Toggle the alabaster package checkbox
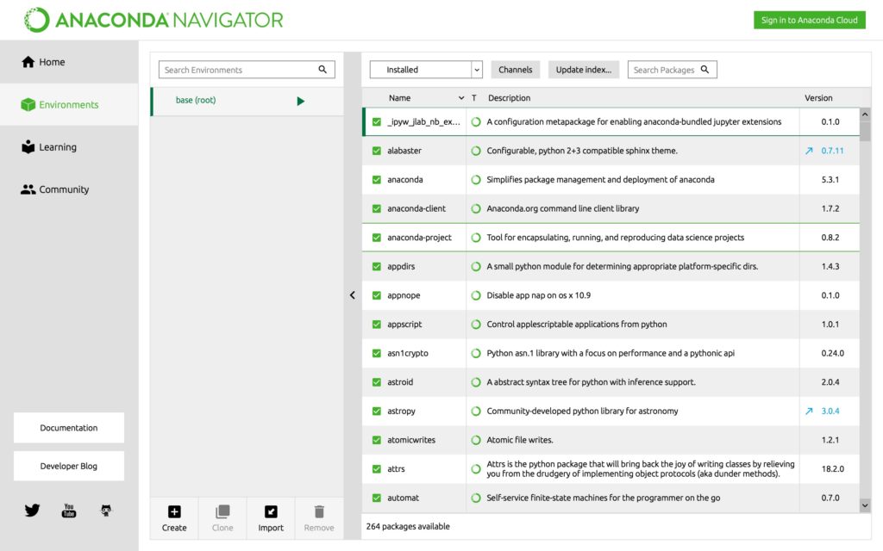The height and width of the screenshot is (551, 883). (377, 151)
